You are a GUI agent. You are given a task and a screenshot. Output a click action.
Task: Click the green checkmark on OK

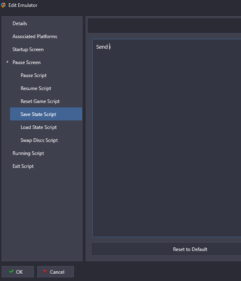tap(11, 272)
